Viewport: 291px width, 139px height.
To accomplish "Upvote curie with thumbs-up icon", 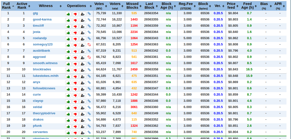I will click(68, 95).
